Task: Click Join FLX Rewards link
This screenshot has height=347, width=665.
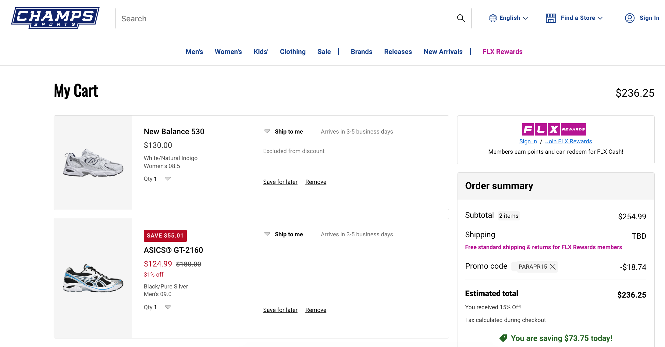Action: [568, 141]
